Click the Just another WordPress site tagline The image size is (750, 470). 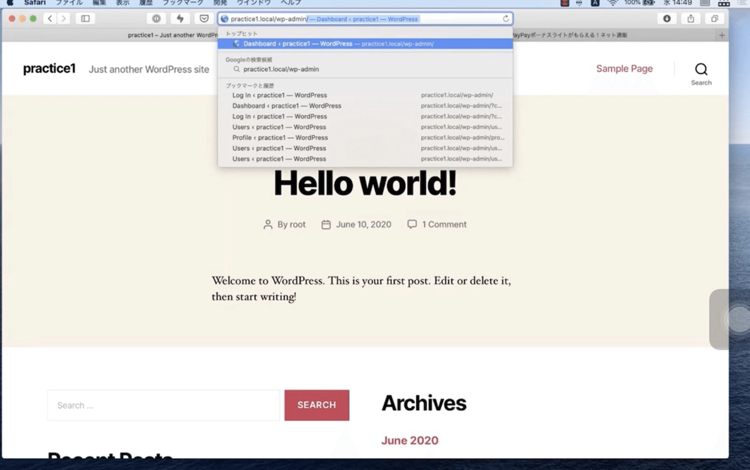[149, 69]
